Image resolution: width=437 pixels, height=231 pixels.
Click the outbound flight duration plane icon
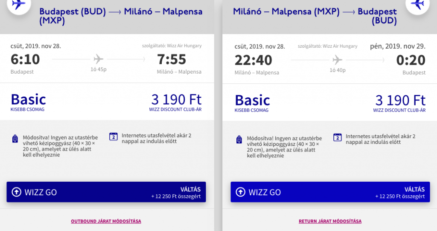coord(99,59)
